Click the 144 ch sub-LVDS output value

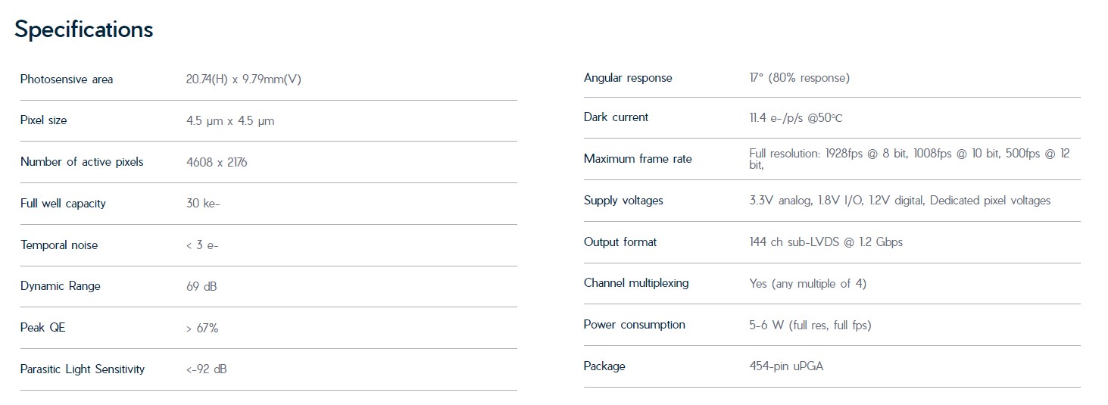coord(826,242)
